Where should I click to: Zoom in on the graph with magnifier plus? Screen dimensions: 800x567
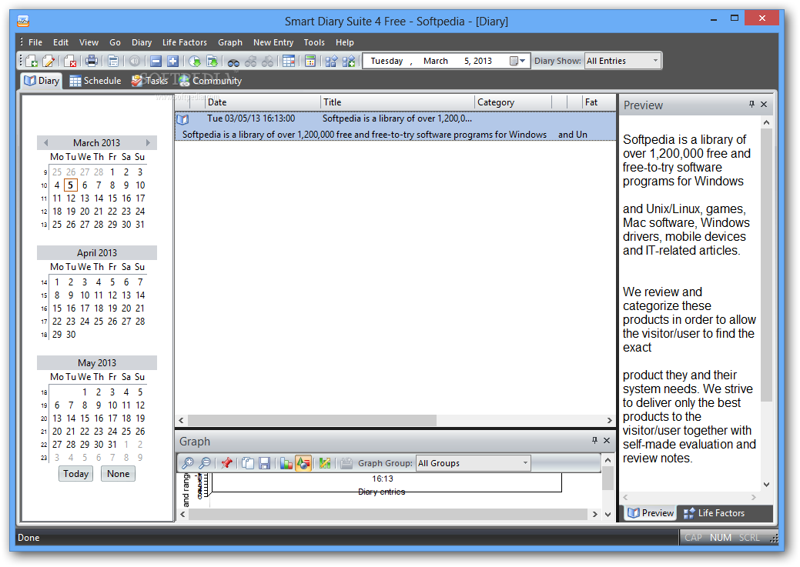pyautogui.click(x=188, y=463)
